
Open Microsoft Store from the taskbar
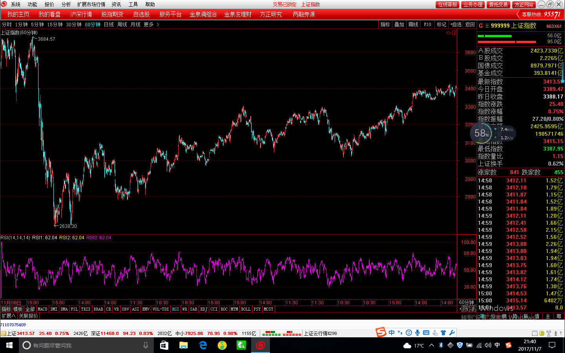point(164,345)
